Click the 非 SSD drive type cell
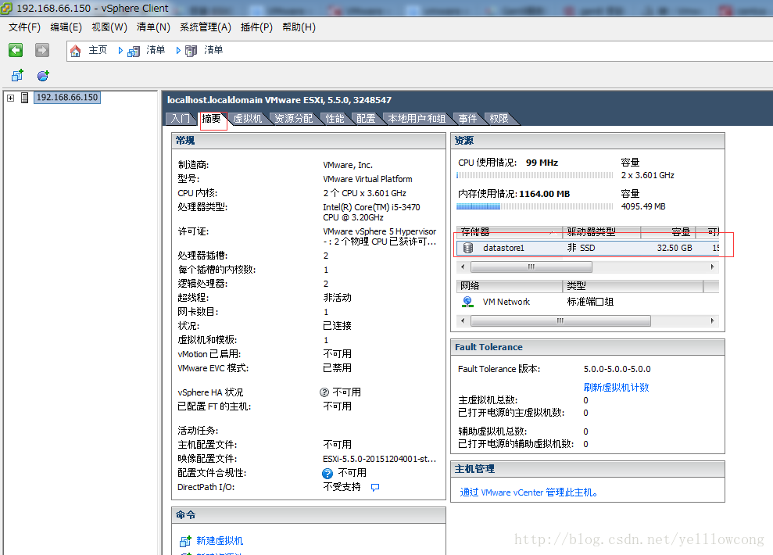Viewport: 773px width, 555px height. 582,248
